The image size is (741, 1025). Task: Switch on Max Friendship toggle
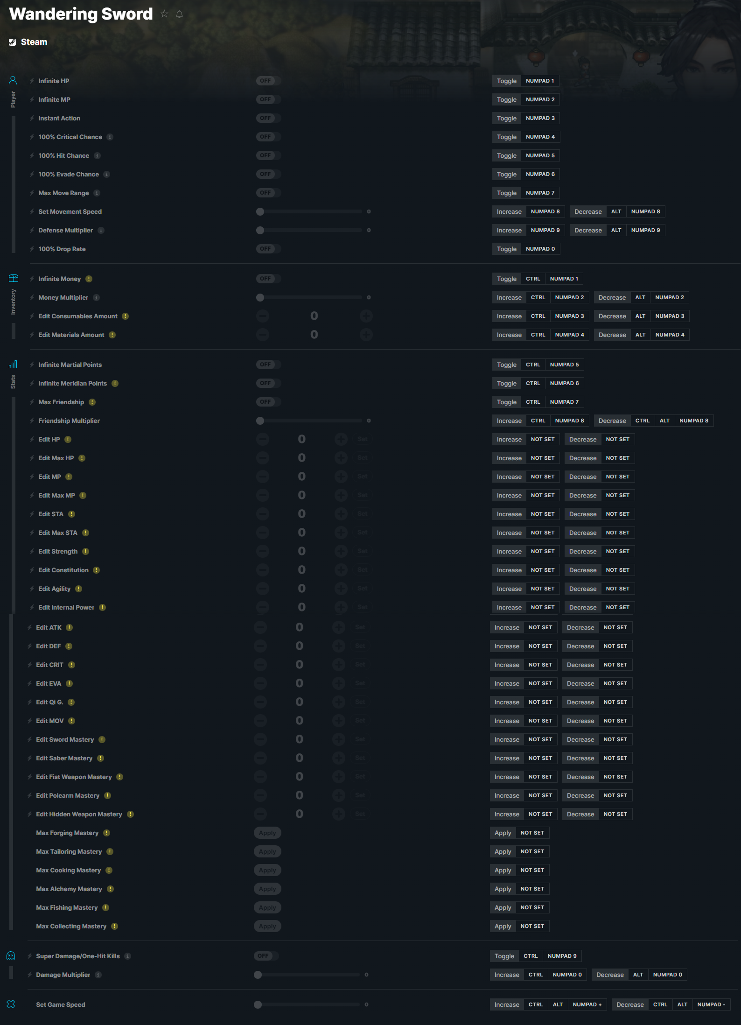click(x=268, y=402)
